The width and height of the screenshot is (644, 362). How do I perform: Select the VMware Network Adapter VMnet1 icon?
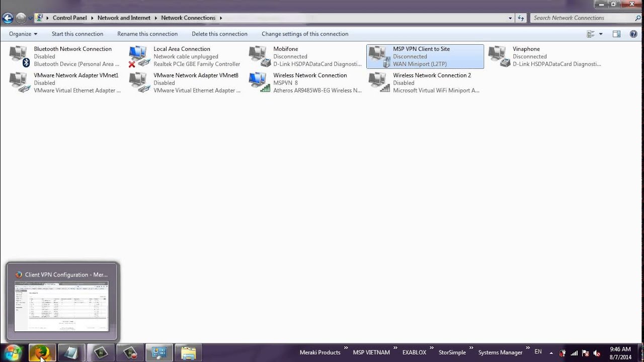[20, 82]
